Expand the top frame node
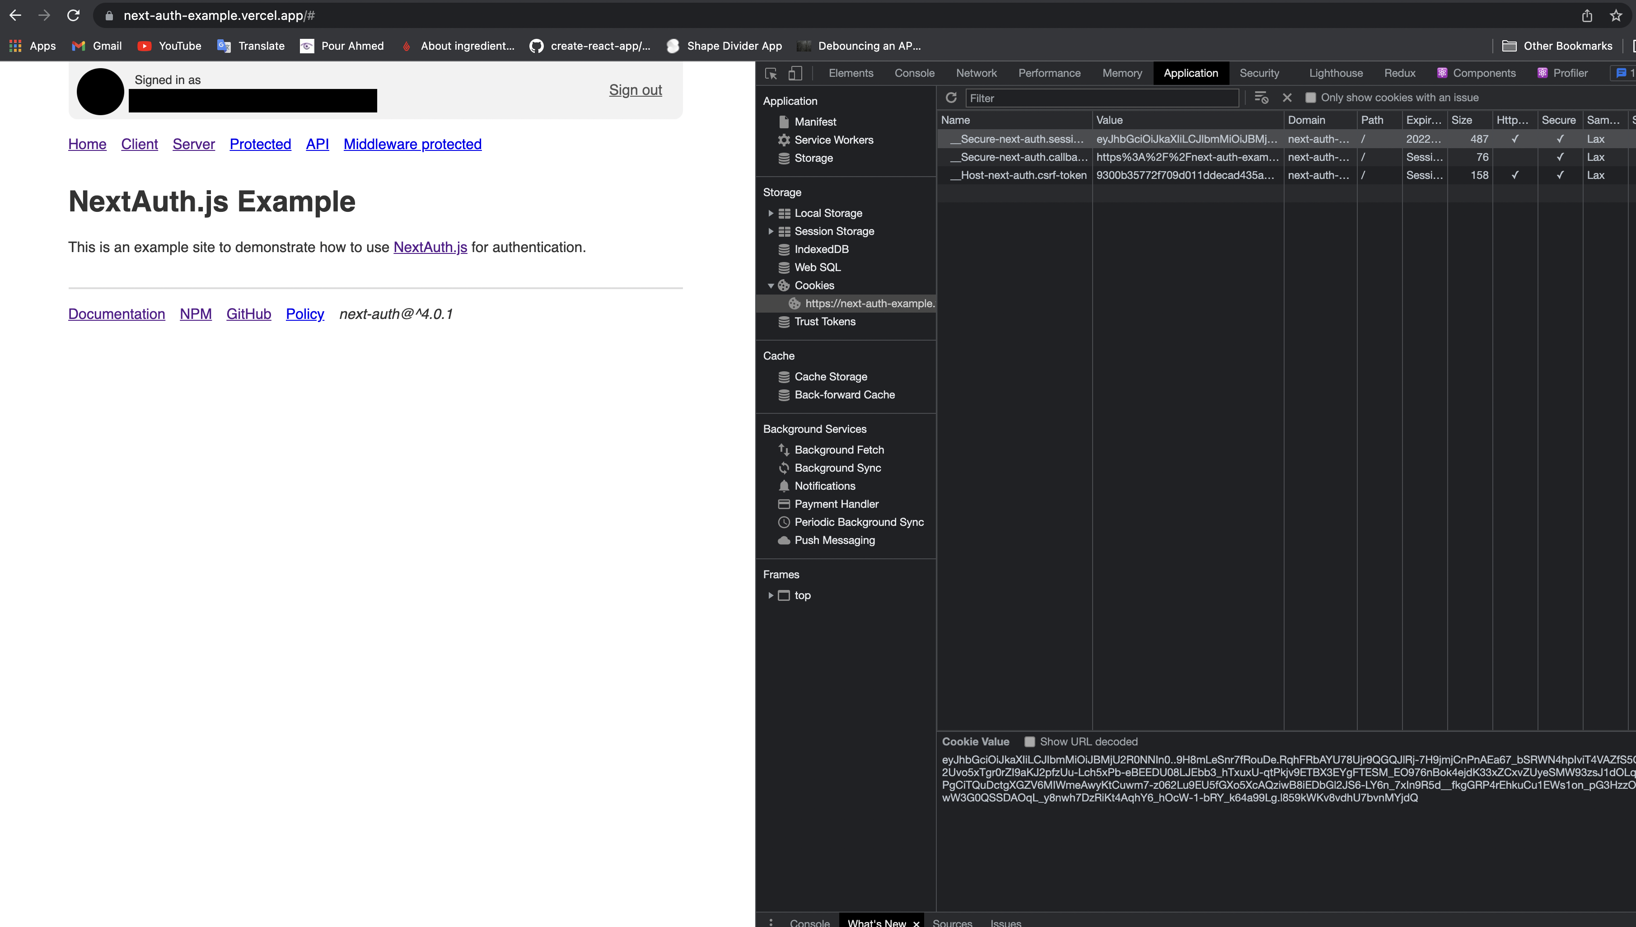This screenshot has height=927, width=1636. click(x=771, y=595)
